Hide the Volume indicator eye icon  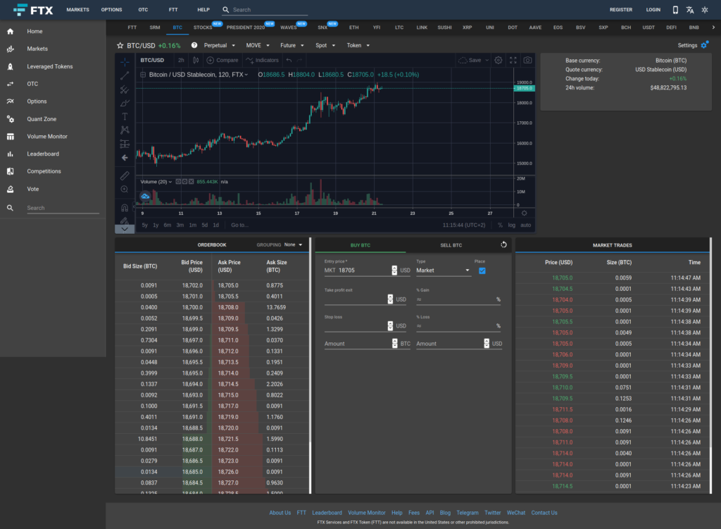[178, 182]
